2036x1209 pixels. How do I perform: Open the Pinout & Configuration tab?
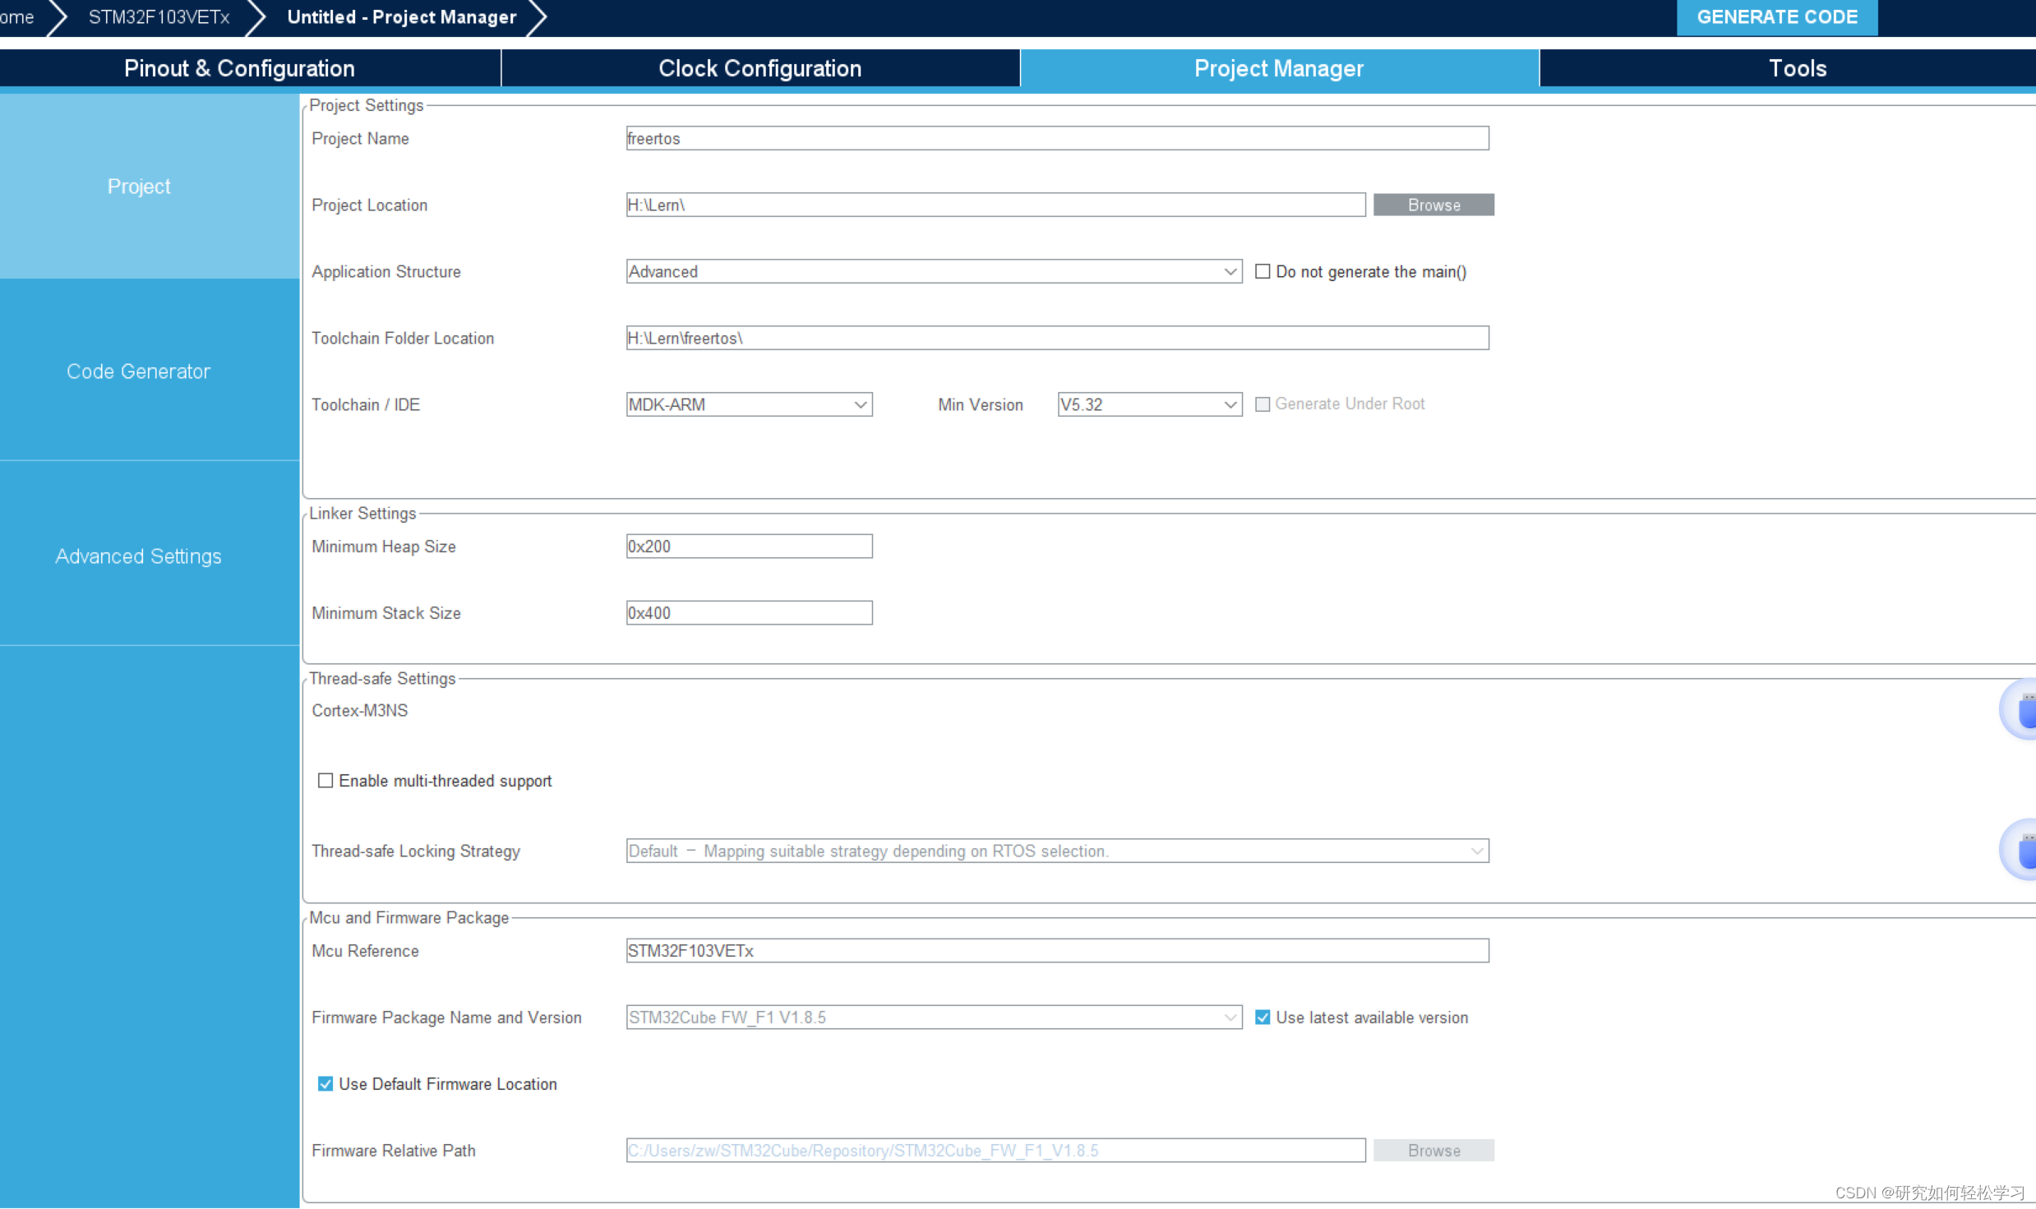[x=239, y=68]
